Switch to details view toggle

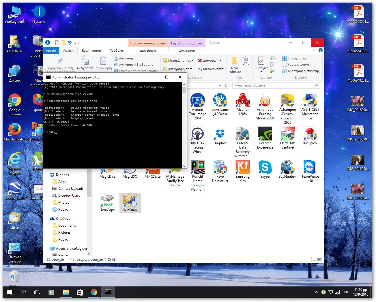pyautogui.click(x=313, y=259)
